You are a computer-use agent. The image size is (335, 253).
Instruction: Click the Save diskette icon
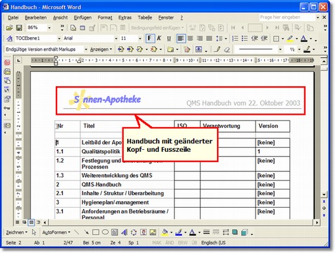(x=19, y=28)
